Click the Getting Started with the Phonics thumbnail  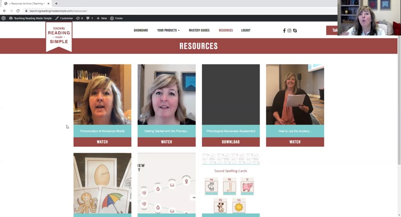pos(167,94)
